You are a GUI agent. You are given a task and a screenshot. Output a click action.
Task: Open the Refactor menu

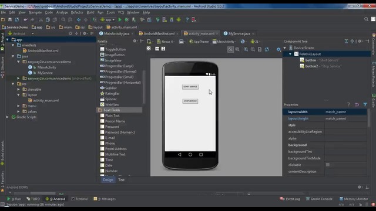coord(77,12)
